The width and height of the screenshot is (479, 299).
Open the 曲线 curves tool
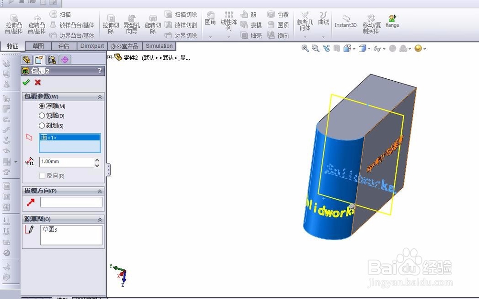323,18
